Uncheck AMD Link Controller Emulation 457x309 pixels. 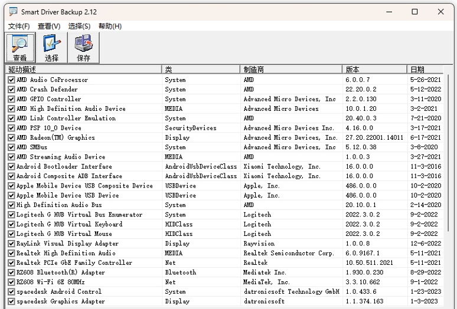11,118
